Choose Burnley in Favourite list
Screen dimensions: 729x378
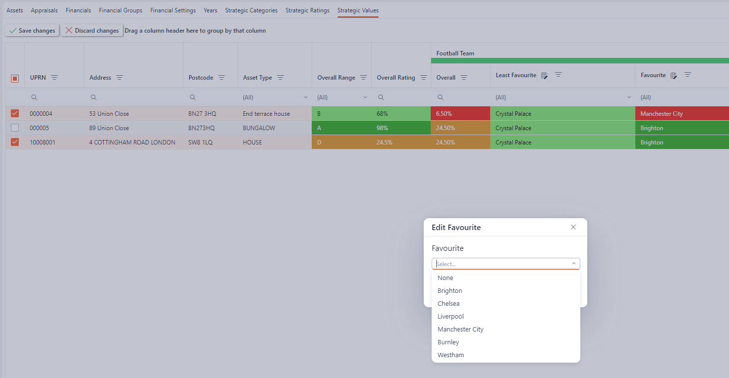(x=506, y=342)
